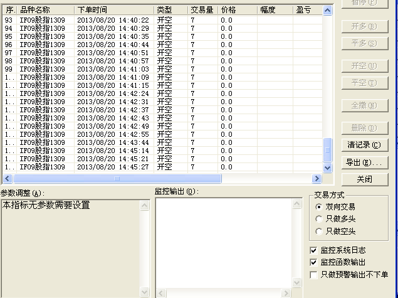The height and width of the screenshot is (298, 398).
Task: Sort by the 品种名称 column header
Action: pyautogui.click(x=46, y=10)
